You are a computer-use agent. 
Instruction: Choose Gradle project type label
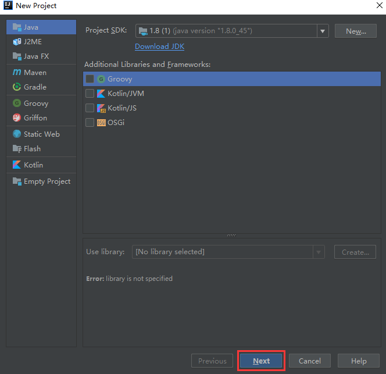coord(35,87)
